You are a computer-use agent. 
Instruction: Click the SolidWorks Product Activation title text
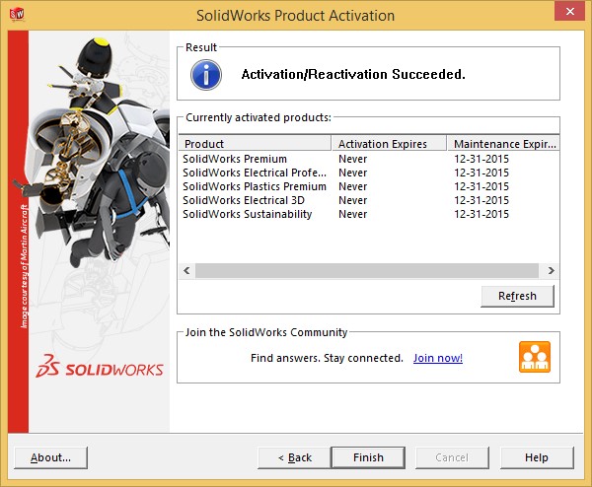(x=295, y=16)
